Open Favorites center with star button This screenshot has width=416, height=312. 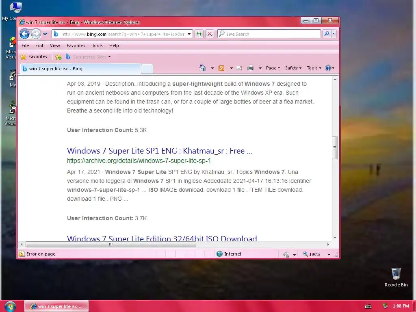[x=34, y=56]
